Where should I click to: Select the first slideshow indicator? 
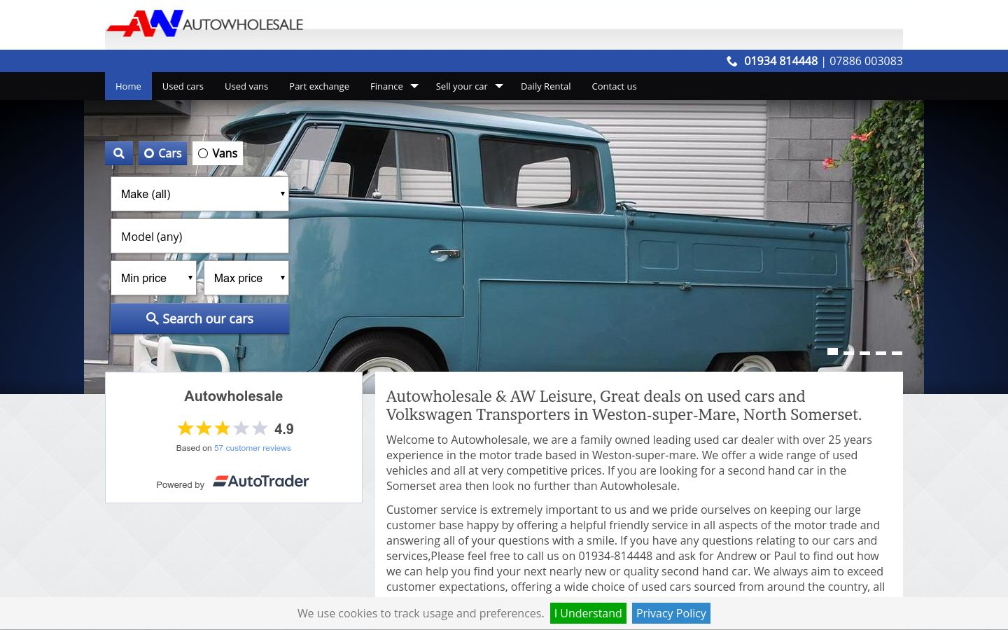[x=832, y=351]
